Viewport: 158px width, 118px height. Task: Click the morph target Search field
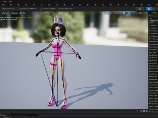pos(154,18)
